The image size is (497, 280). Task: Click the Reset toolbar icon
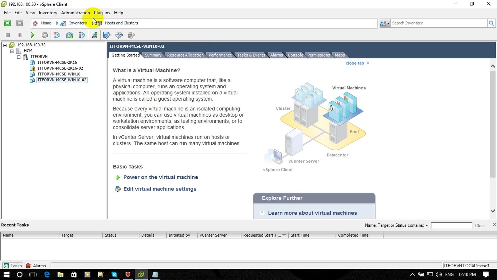[x=45, y=35]
